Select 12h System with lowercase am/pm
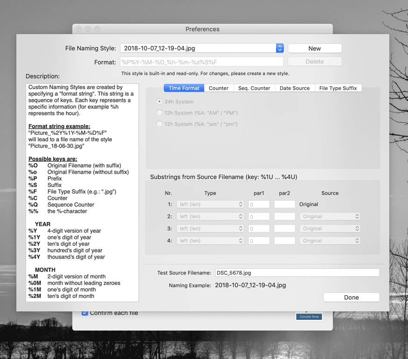 click(159, 124)
